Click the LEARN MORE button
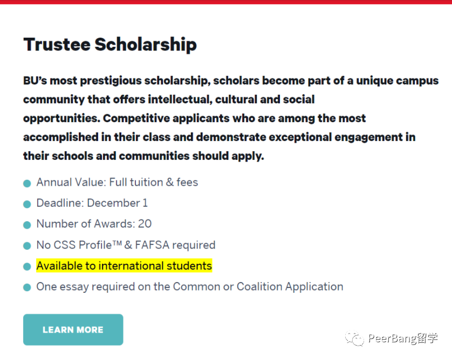 (73, 329)
